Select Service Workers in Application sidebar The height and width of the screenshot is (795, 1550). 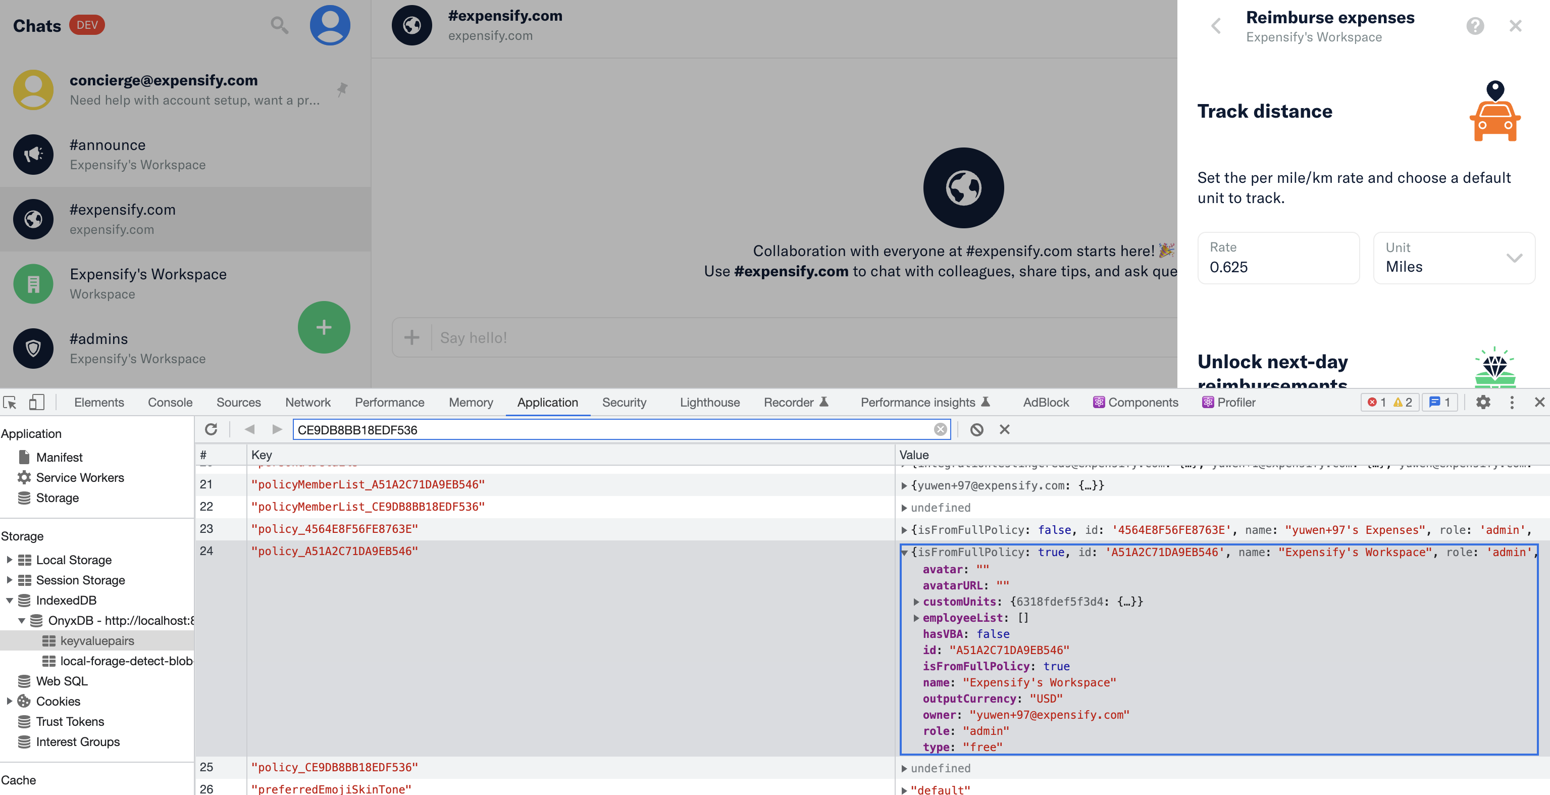point(79,477)
